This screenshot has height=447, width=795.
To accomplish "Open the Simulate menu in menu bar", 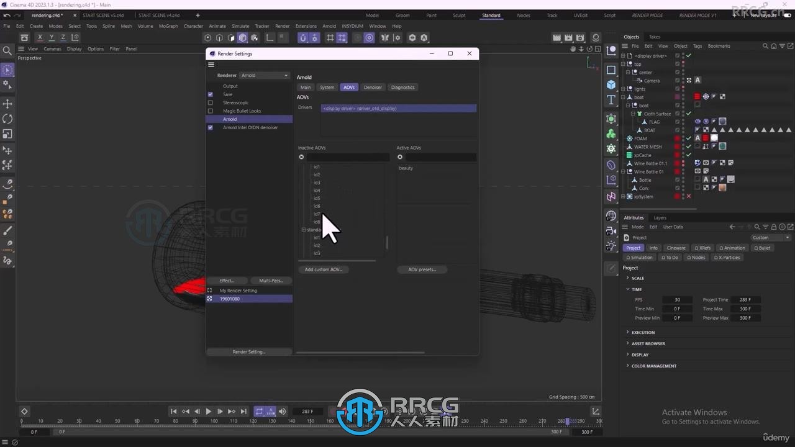I will (240, 26).
